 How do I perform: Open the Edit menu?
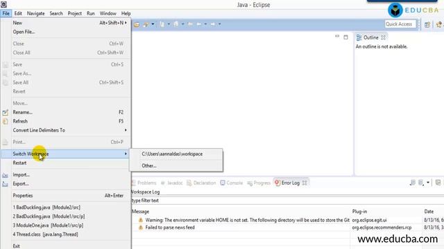pyautogui.click(x=18, y=13)
